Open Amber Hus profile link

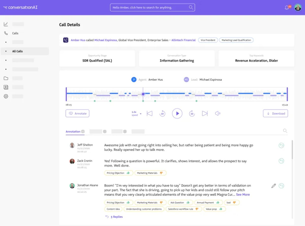pos(78,40)
